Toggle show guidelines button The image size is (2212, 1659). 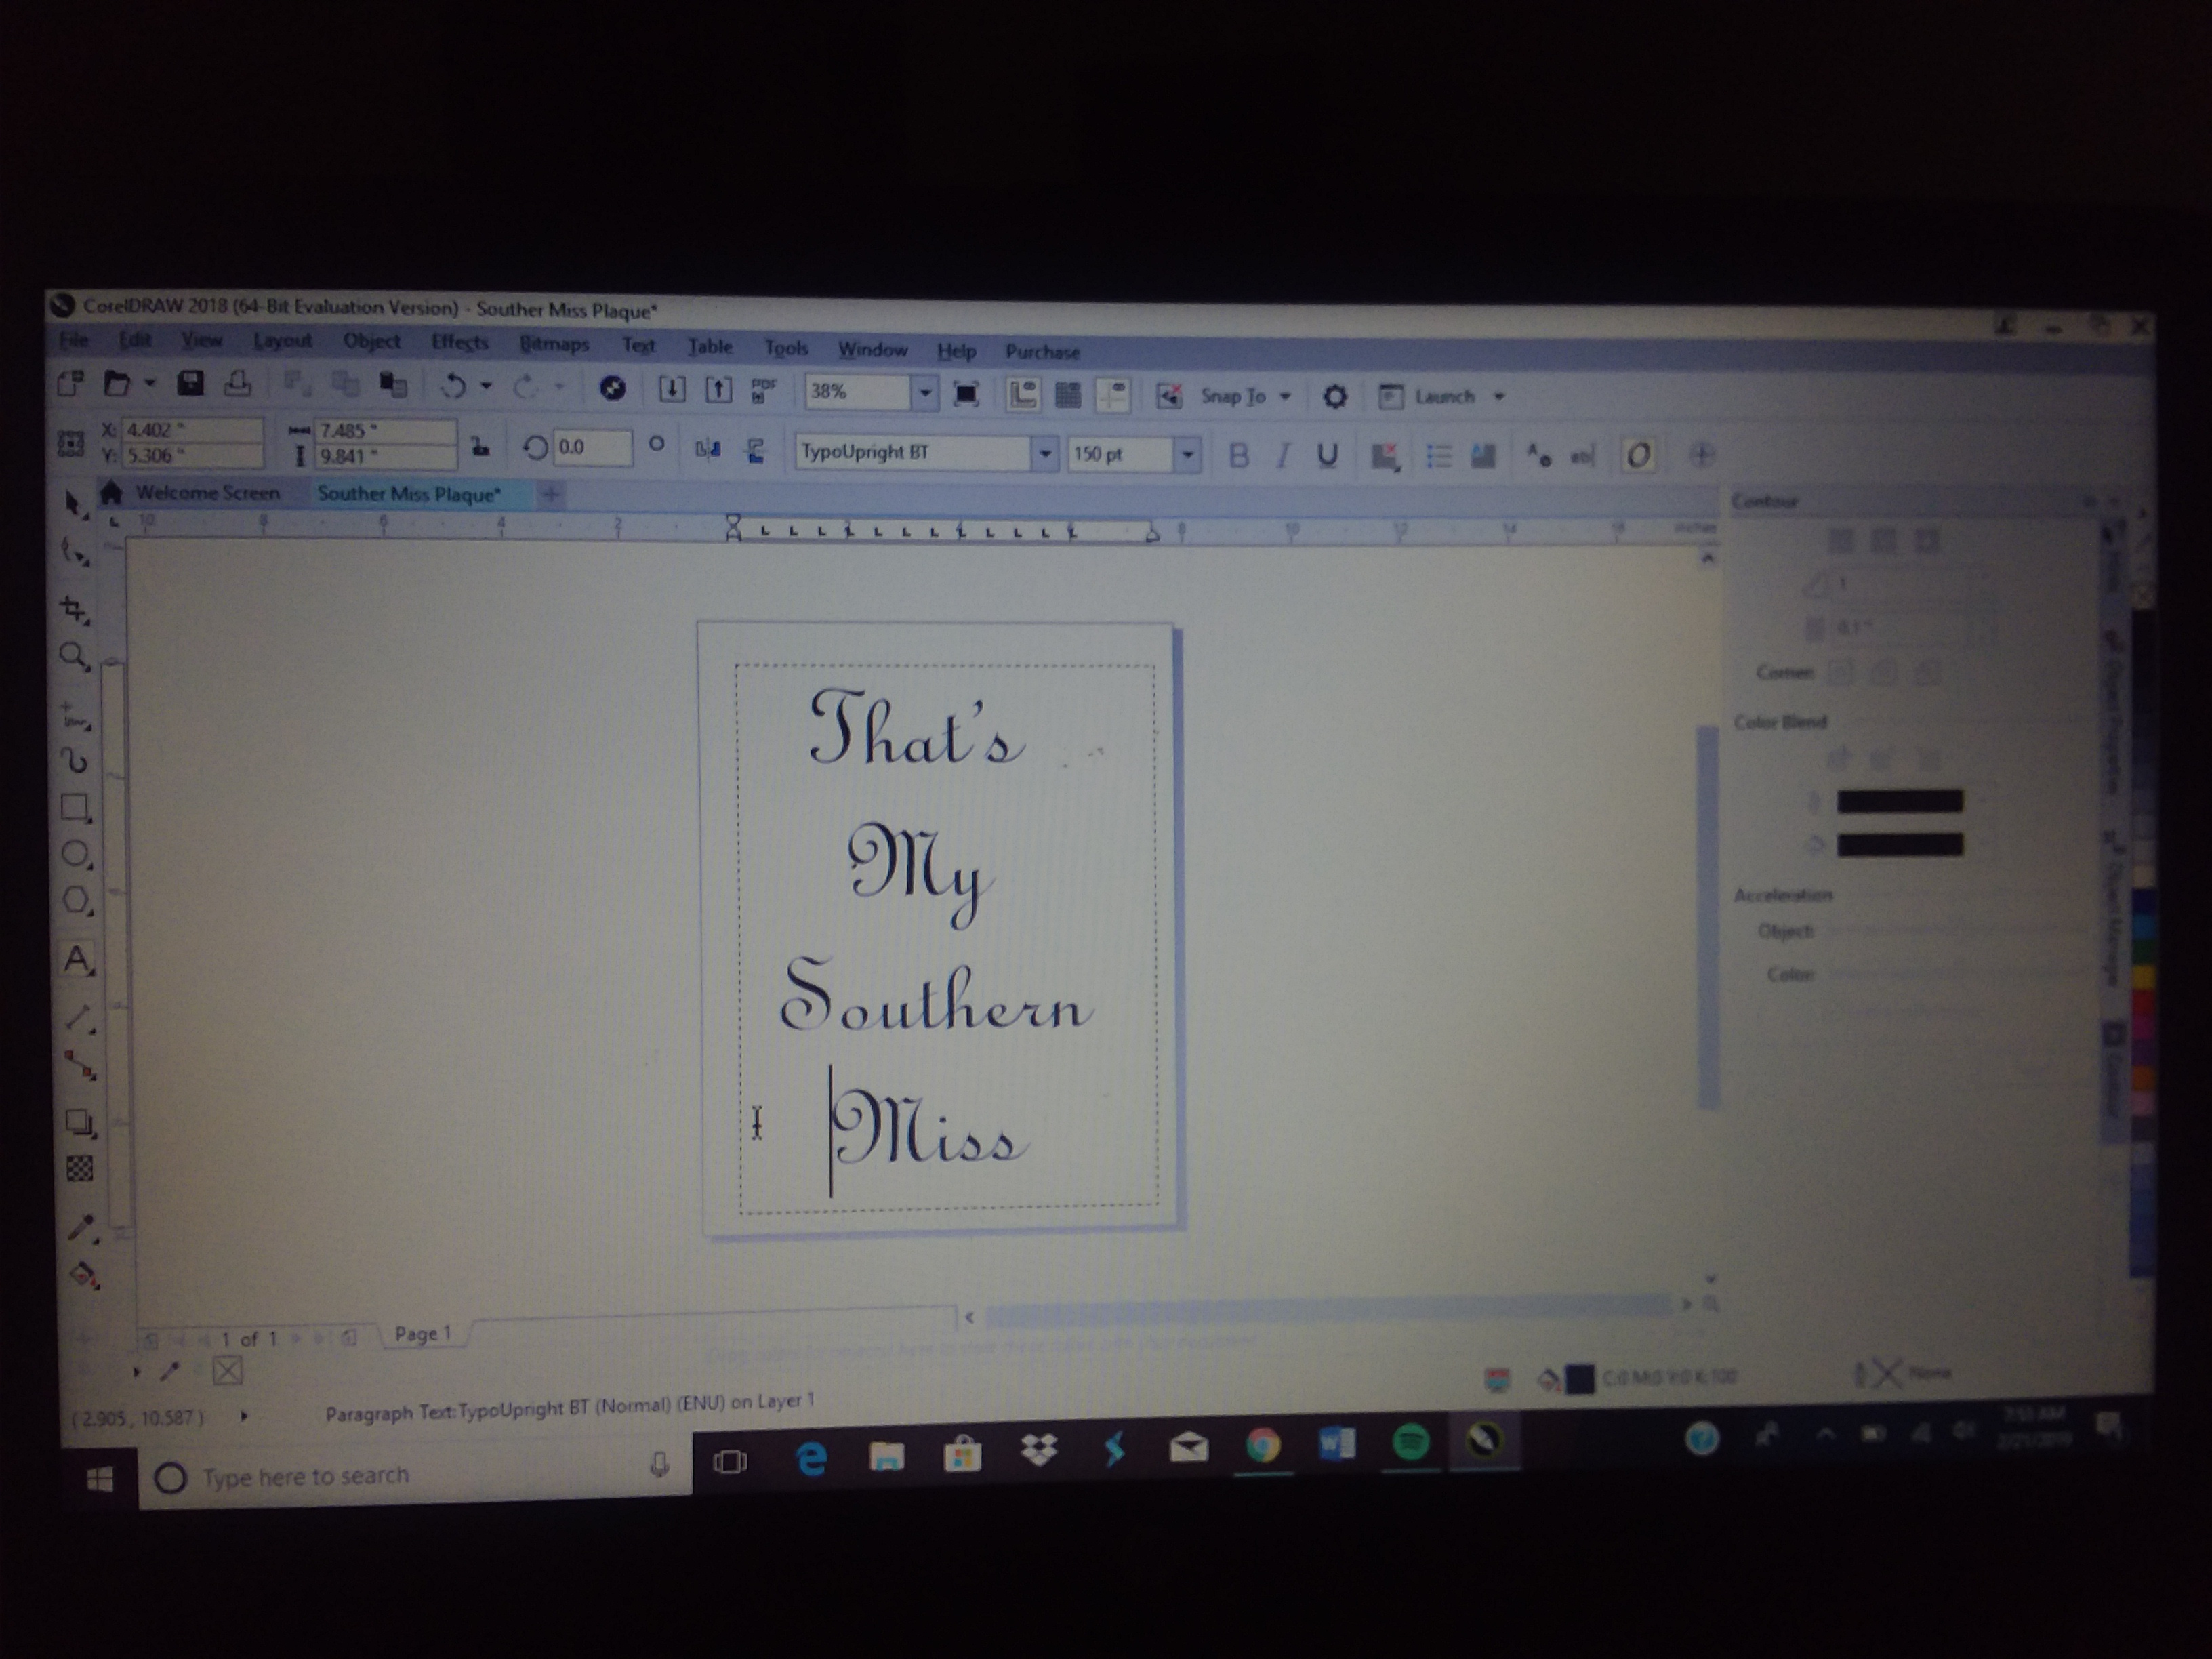point(1113,396)
